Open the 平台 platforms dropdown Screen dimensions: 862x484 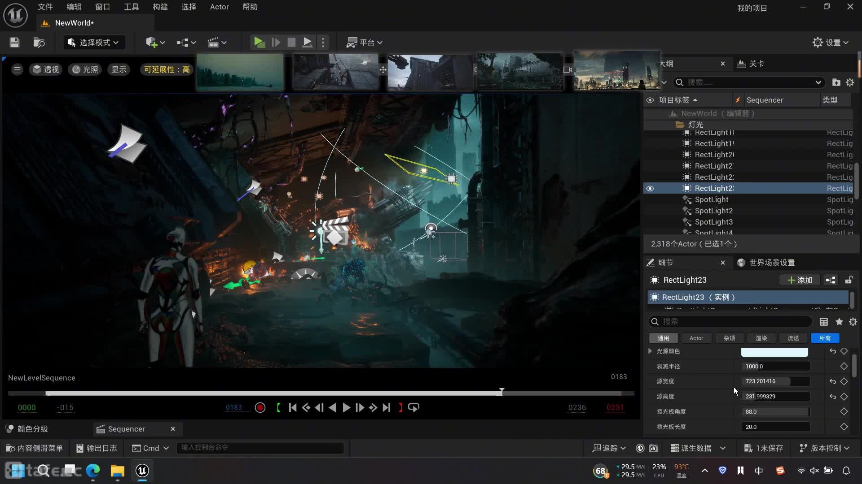pos(364,43)
